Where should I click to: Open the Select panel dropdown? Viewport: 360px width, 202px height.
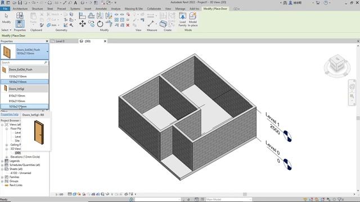coord(6,30)
